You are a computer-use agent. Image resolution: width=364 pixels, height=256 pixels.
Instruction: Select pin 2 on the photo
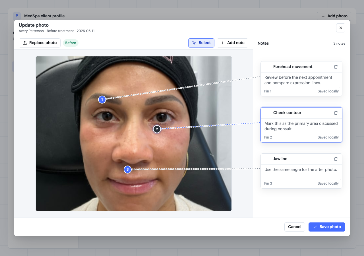pyautogui.click(x=157, y=129)
